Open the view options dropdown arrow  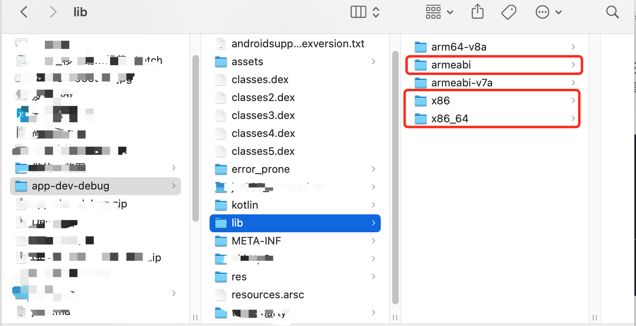[x=375, y=12]
